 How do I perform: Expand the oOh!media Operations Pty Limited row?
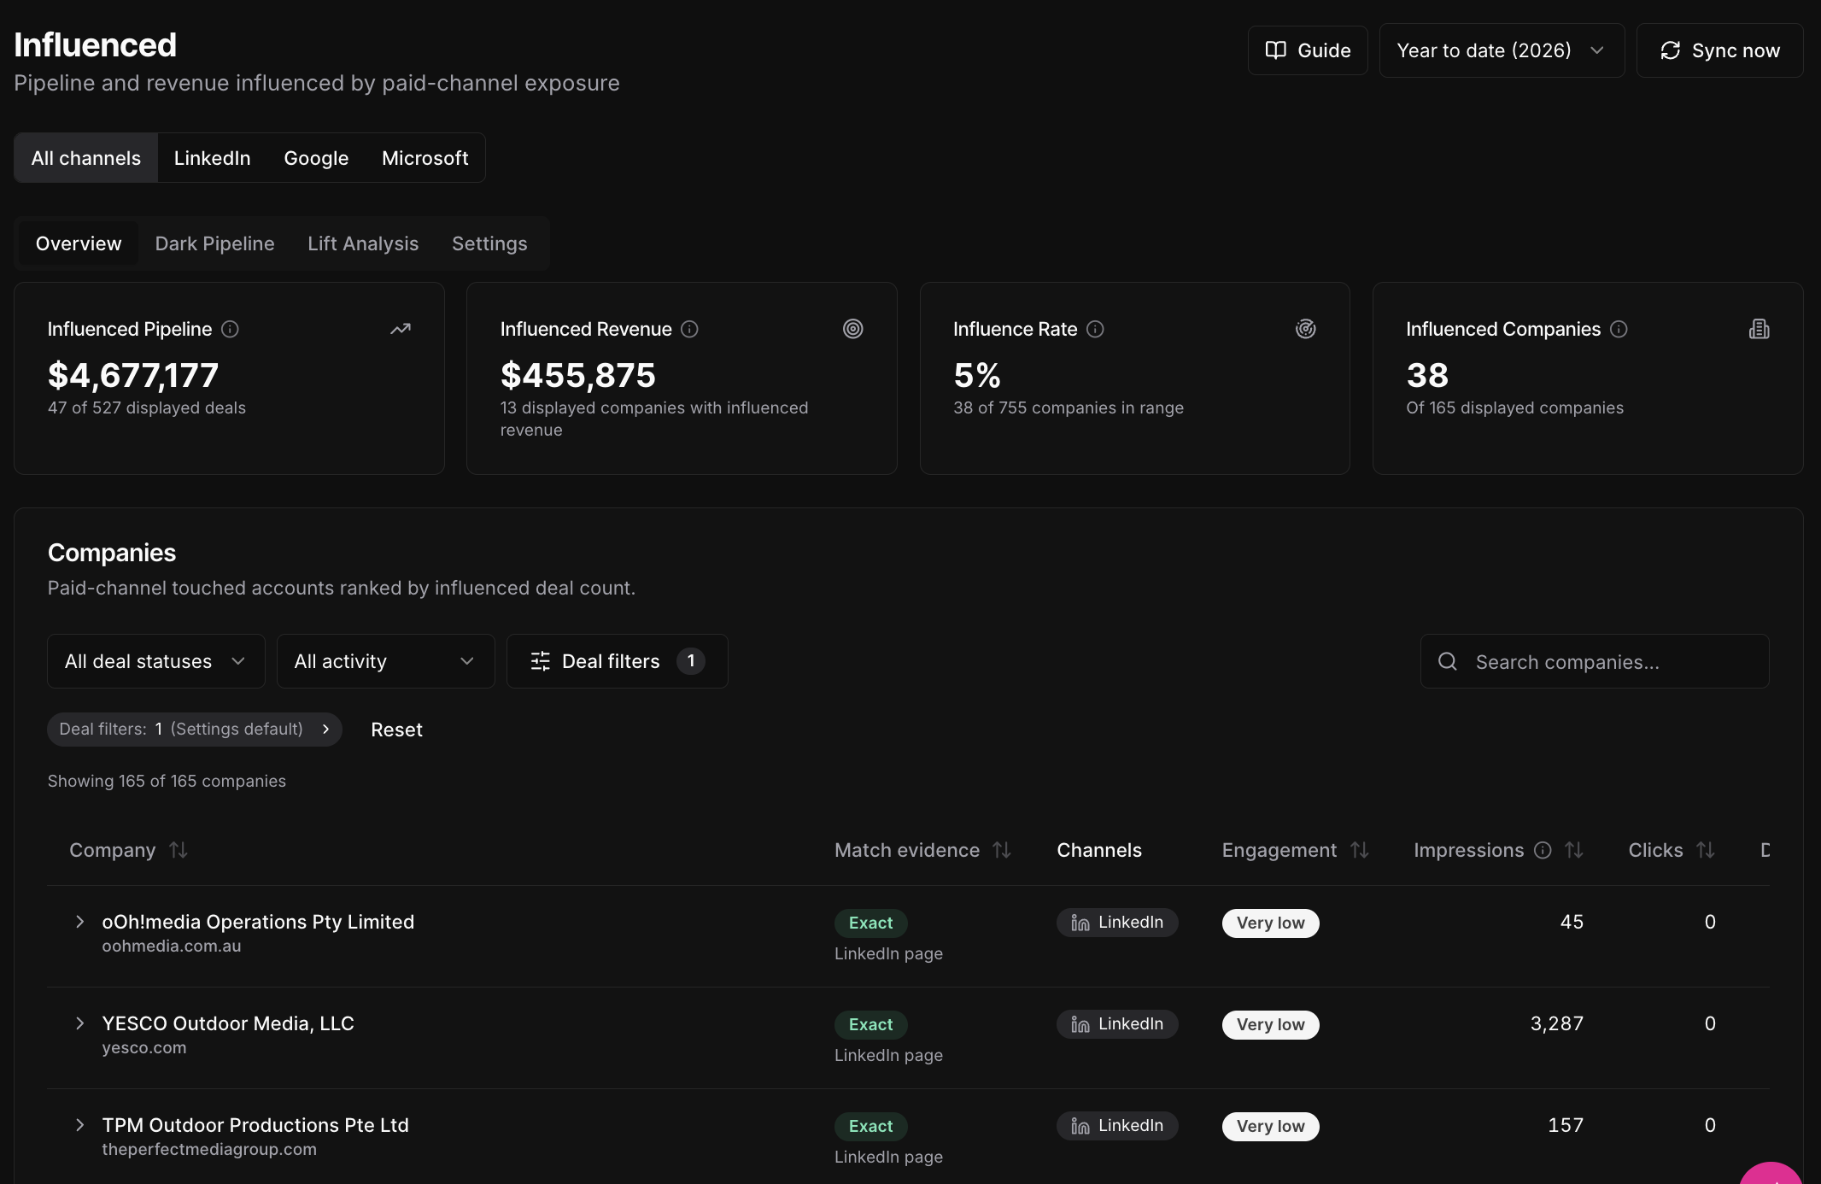click(x=79, y=922)
